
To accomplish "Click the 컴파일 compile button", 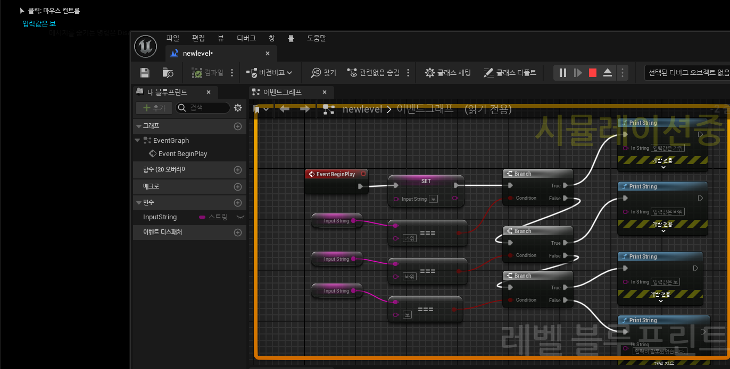I will point(208,73).
